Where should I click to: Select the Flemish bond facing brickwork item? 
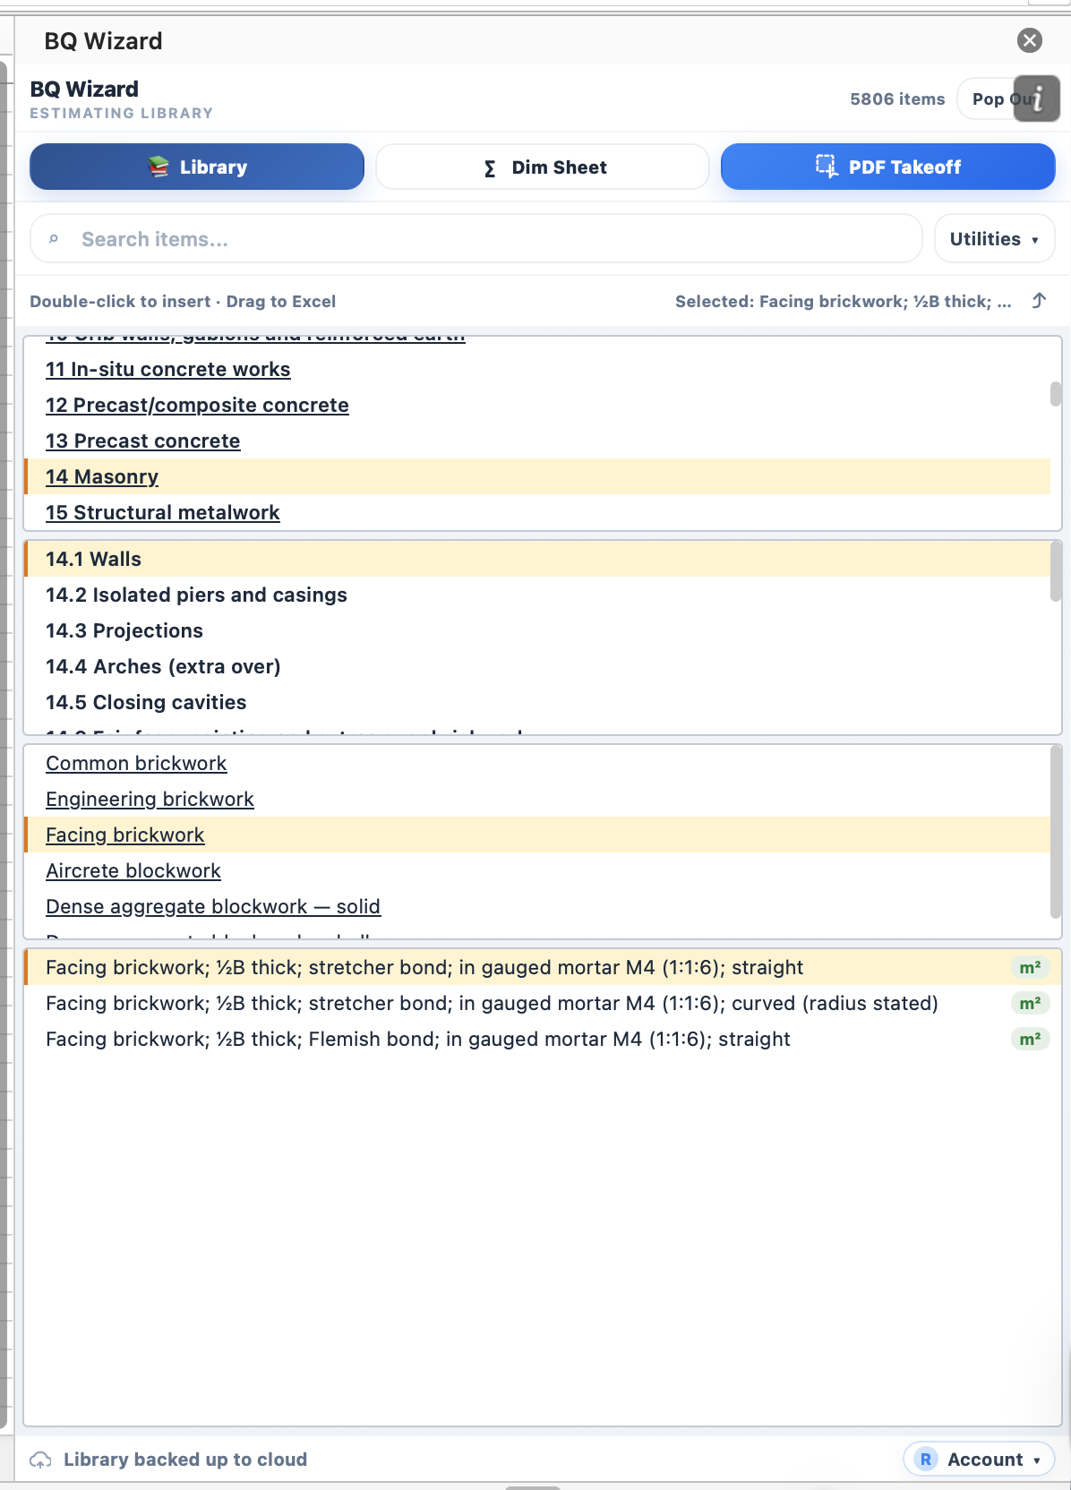pos(418,1039)
